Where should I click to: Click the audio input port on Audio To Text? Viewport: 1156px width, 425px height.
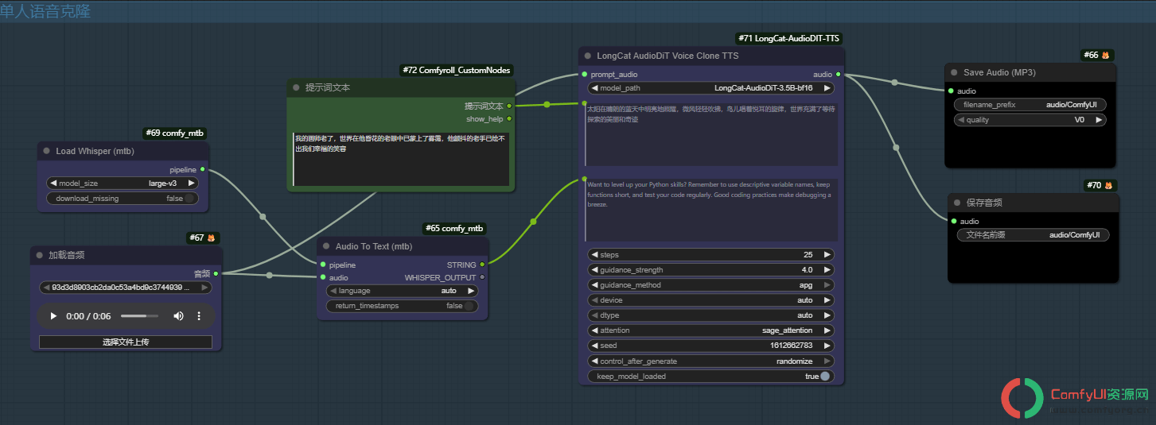(x=322, y=277)
